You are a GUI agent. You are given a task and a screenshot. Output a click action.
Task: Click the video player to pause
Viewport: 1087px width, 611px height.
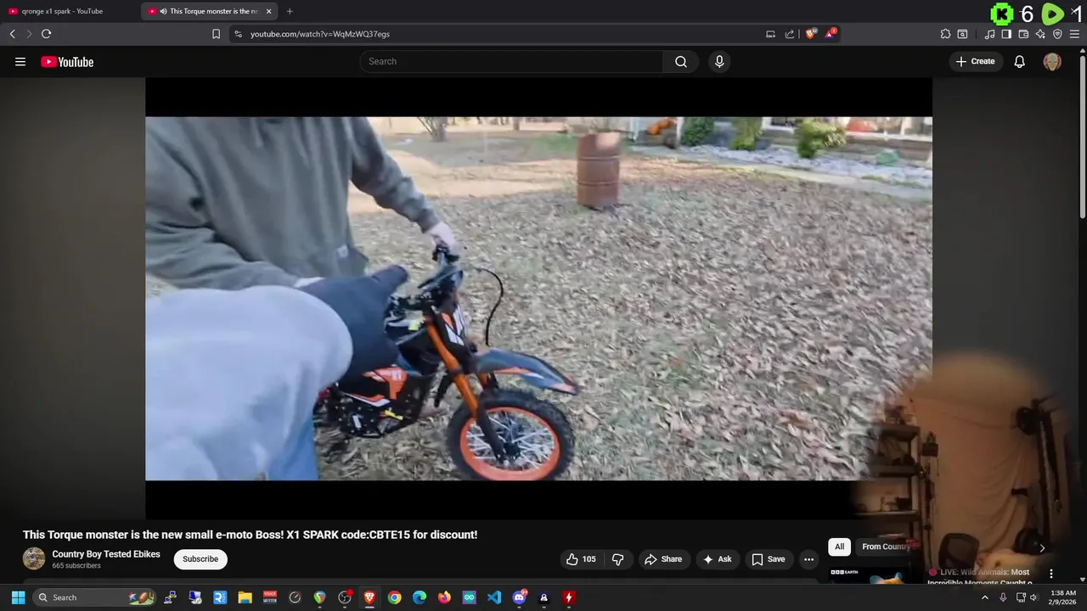coord(538,298)
